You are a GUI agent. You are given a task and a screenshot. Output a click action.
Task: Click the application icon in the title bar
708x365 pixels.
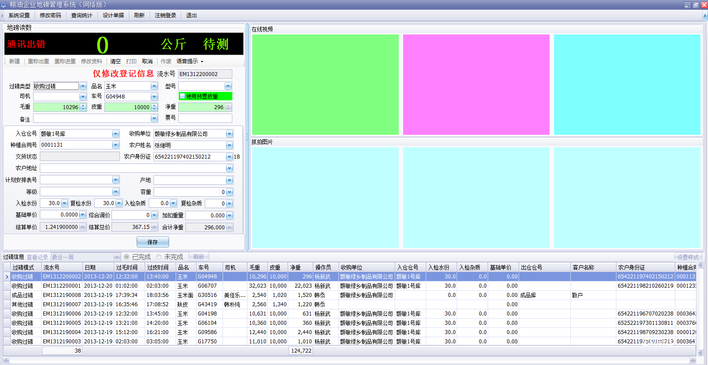click(4, 5)
